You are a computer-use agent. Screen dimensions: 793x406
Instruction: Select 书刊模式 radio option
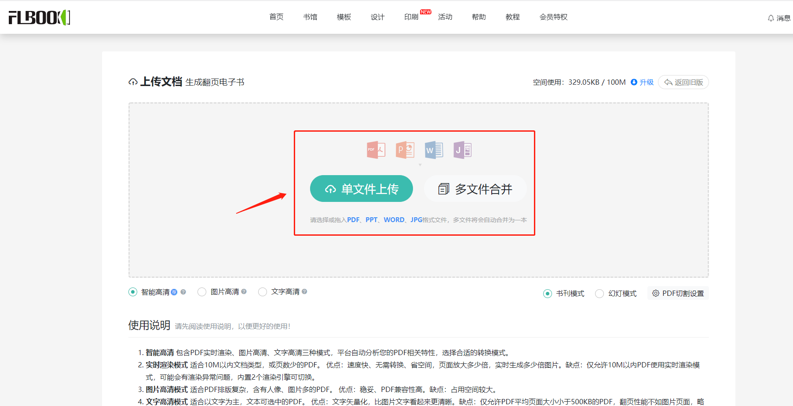click(548, 294)
